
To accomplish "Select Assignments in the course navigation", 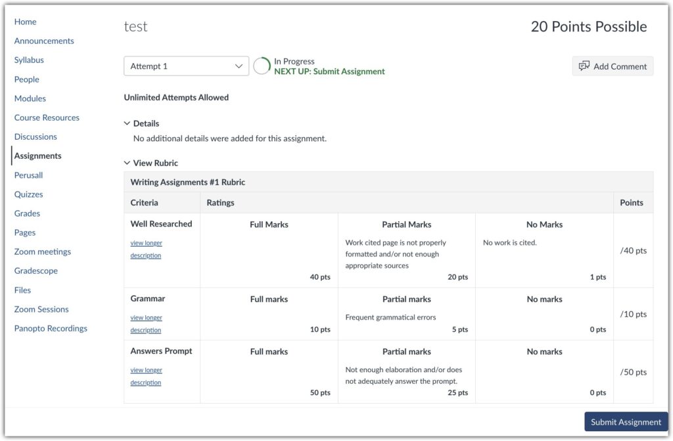I will coord(37,156).
